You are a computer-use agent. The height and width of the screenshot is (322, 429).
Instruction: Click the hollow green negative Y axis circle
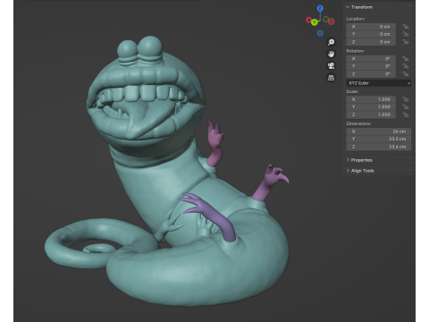326,20
